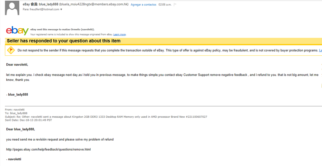Click the eBay logo

tap(17, 31)
